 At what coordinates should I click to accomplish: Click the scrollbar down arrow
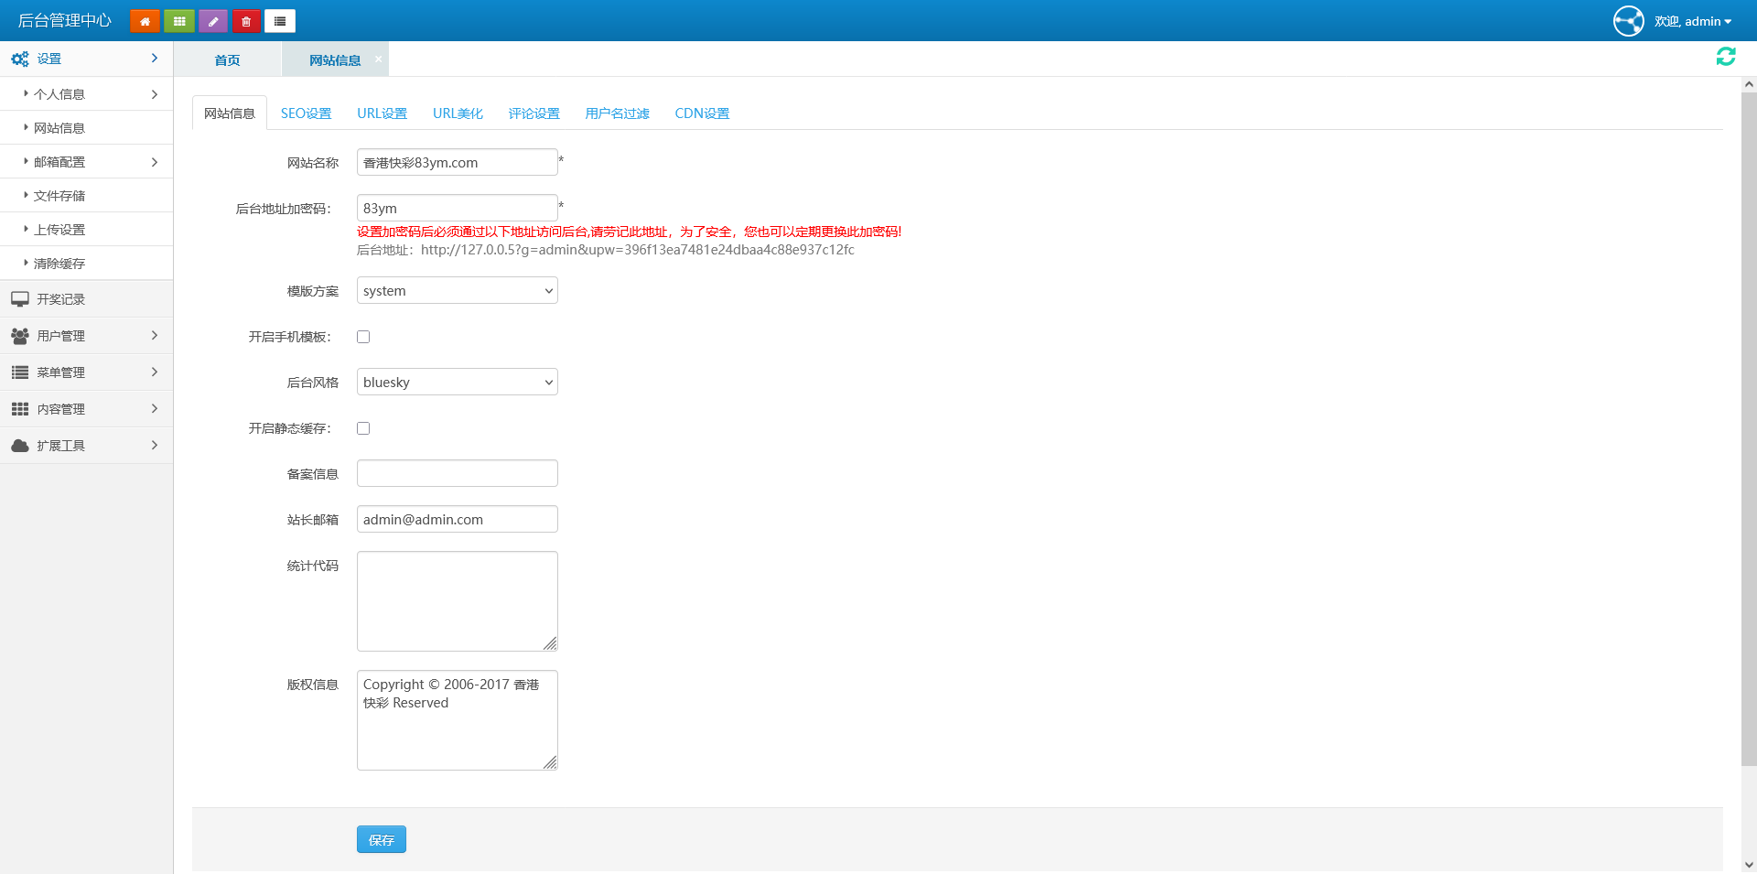(x=1749, y=865)
